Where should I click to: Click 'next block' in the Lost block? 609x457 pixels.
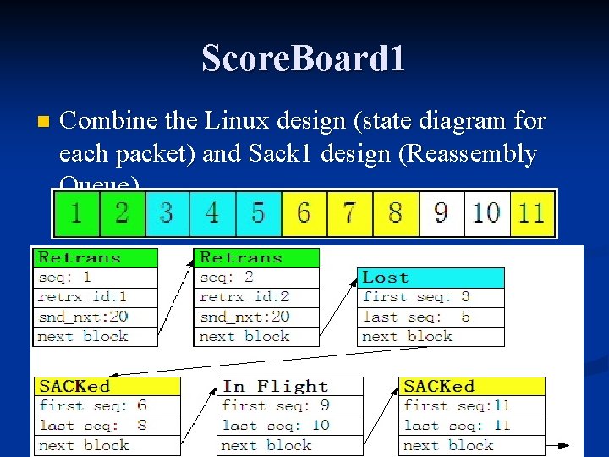pyautogui.click(x=431, y=337)
